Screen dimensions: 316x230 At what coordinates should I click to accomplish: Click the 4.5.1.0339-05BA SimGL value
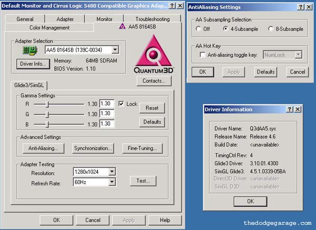pyautogui.click(x=268, y=172)
